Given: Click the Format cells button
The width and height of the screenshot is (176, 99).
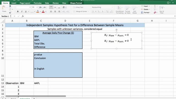Looking at the screenshot, I should 145,12.
